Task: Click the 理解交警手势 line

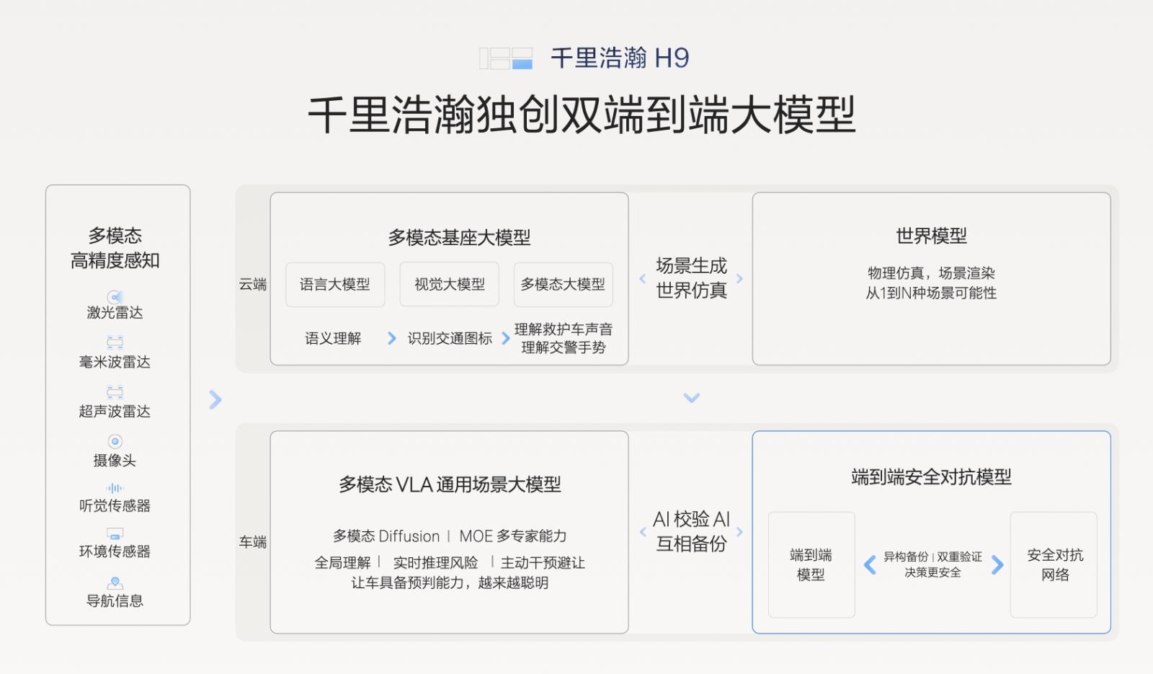Action: pos(564,347)
